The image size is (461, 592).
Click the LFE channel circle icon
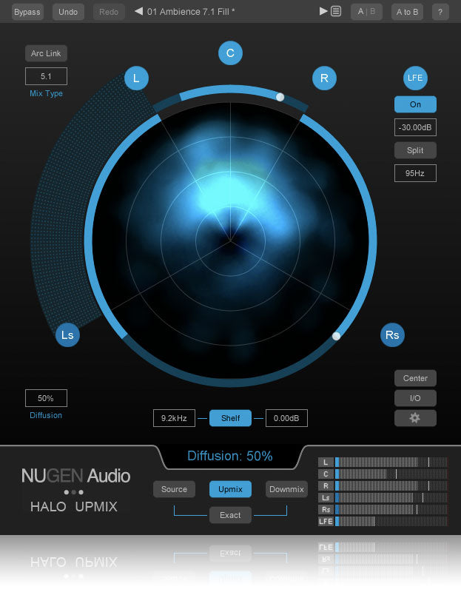(x=415, y=78)
